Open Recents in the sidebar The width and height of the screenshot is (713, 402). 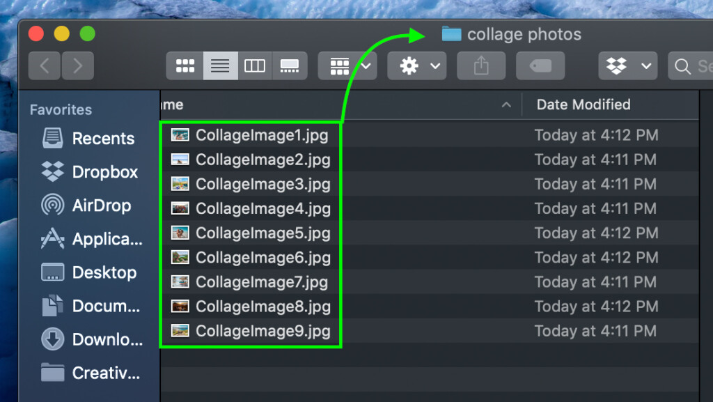tap(88, 138)
